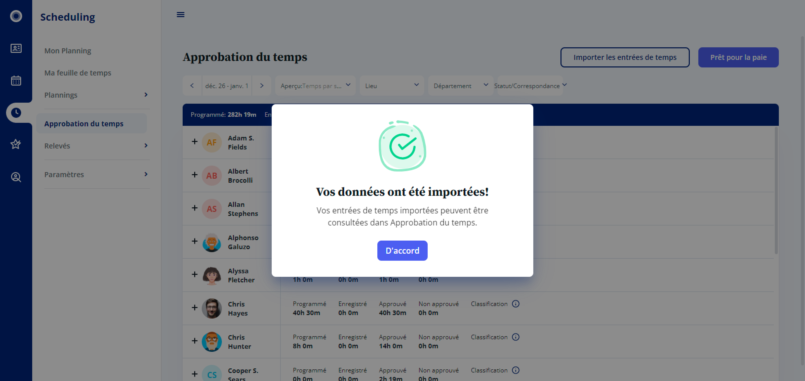Click Allan Stephens' AS avatar
Viewport: 805px width, 381px height.
tap(212, 209)
